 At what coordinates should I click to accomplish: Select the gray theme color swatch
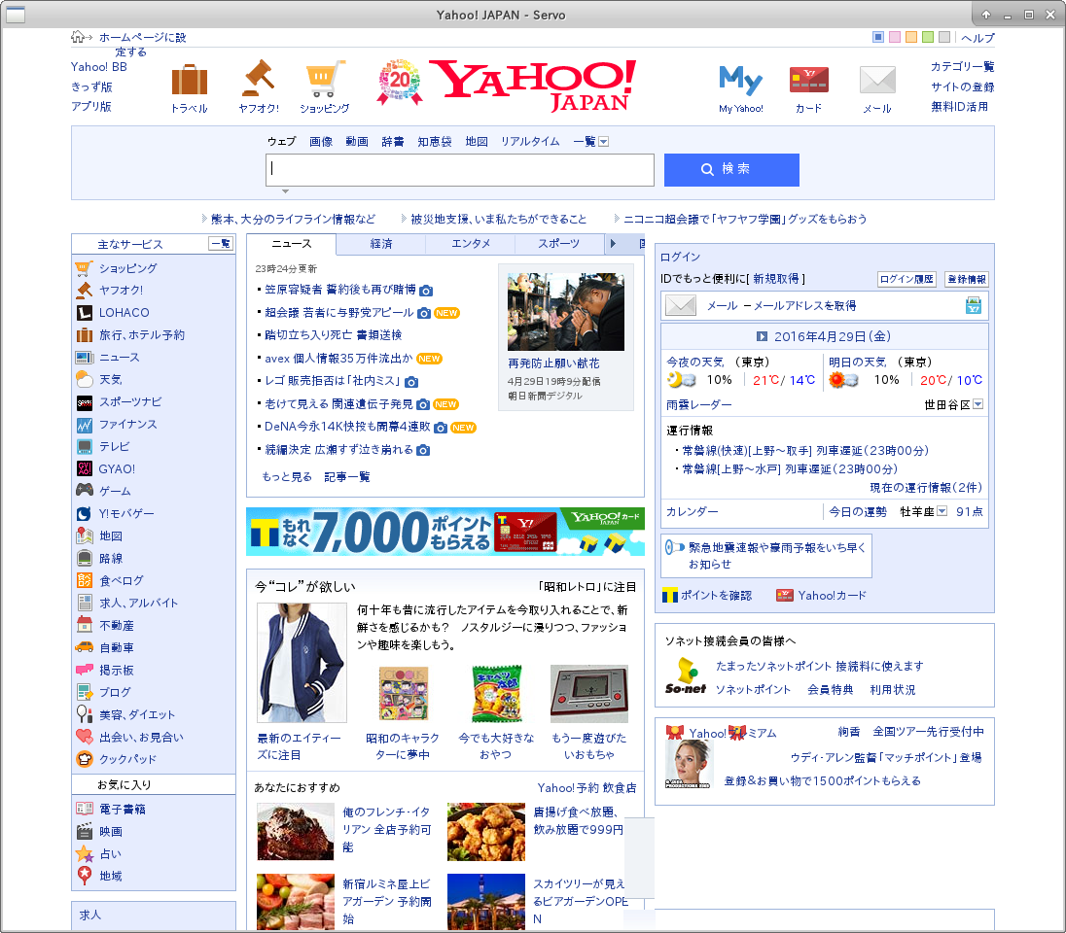point(943,37)
